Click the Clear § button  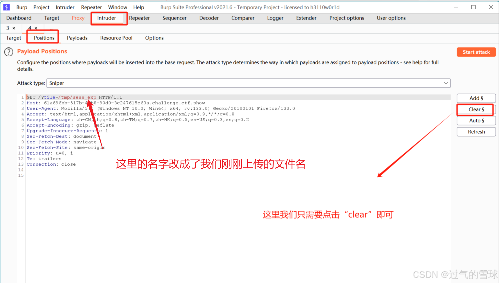pos(476,109)
